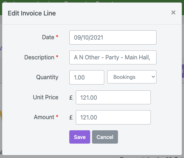Click the pound sign beside Amount
The image size is (184, 158).
(x=71, y=117)
